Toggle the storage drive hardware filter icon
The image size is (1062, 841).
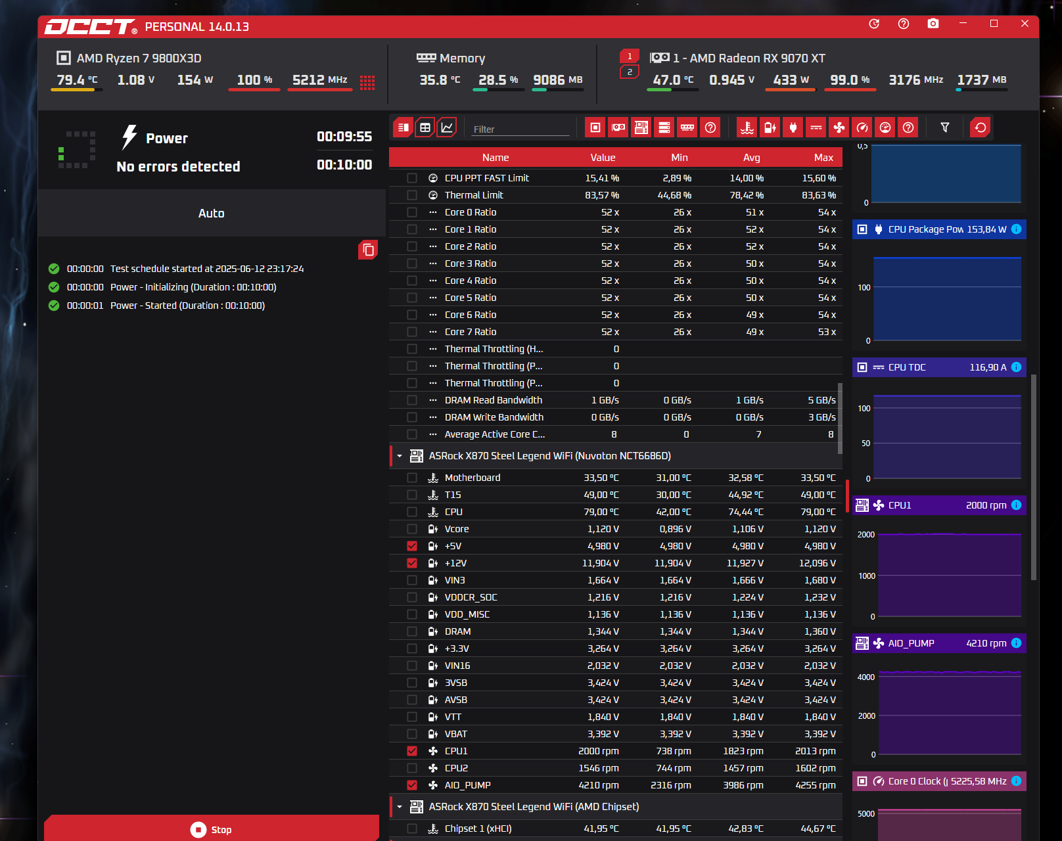664,127
